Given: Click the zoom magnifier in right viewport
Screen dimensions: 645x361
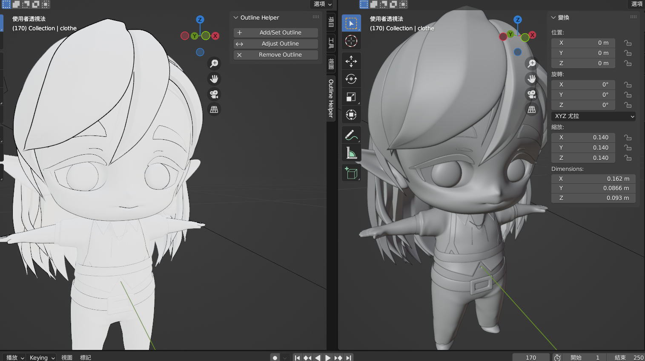Looking at the screenshot, I should pyautogui.click(x=532, y=64).
